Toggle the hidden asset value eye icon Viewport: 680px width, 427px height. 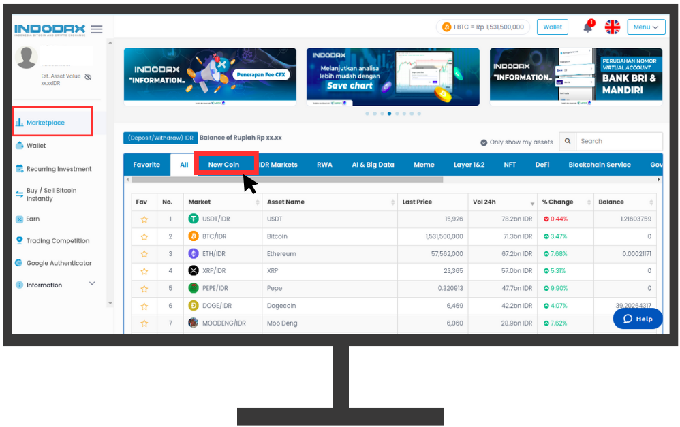[88, 77]
